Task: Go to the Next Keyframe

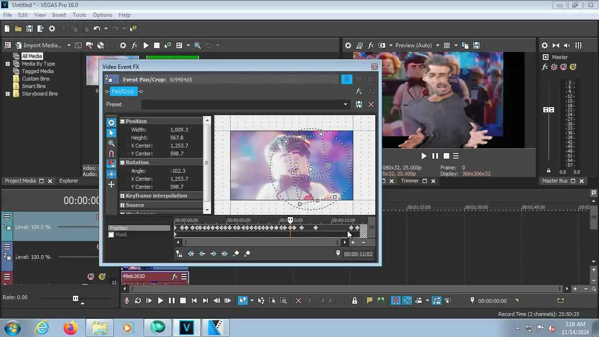Action: tap(213, 254)
